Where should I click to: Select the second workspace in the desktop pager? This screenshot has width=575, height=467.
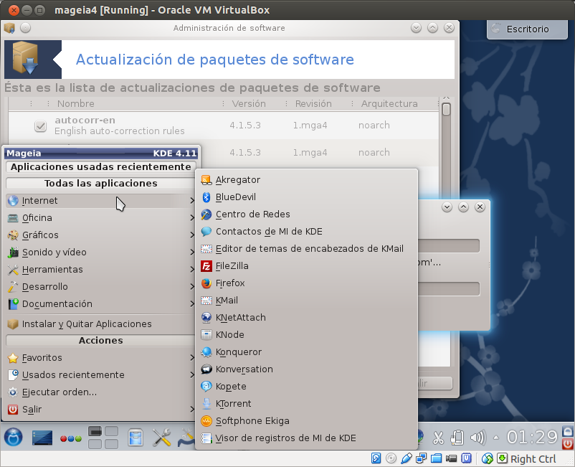pyautogui.click(x=112, y=431)
